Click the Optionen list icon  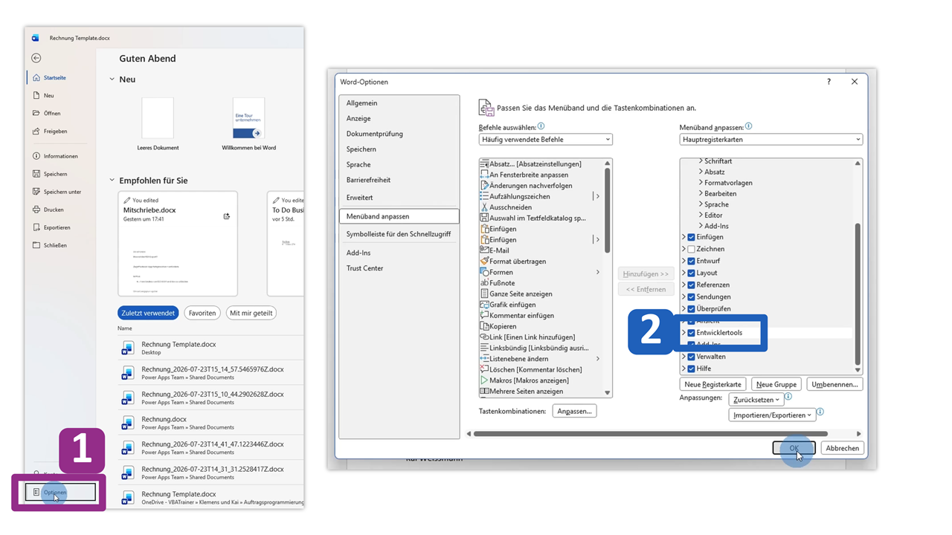point(36,492)
